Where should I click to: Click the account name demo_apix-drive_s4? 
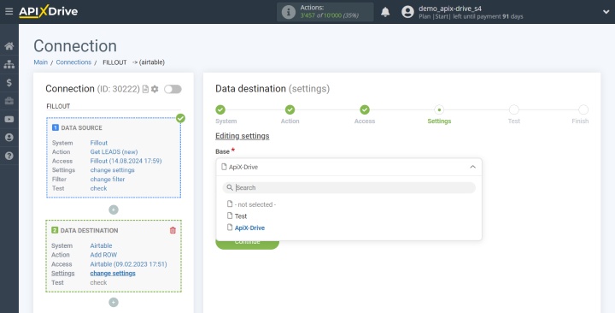pyautogui.click(x=450, y=9)
